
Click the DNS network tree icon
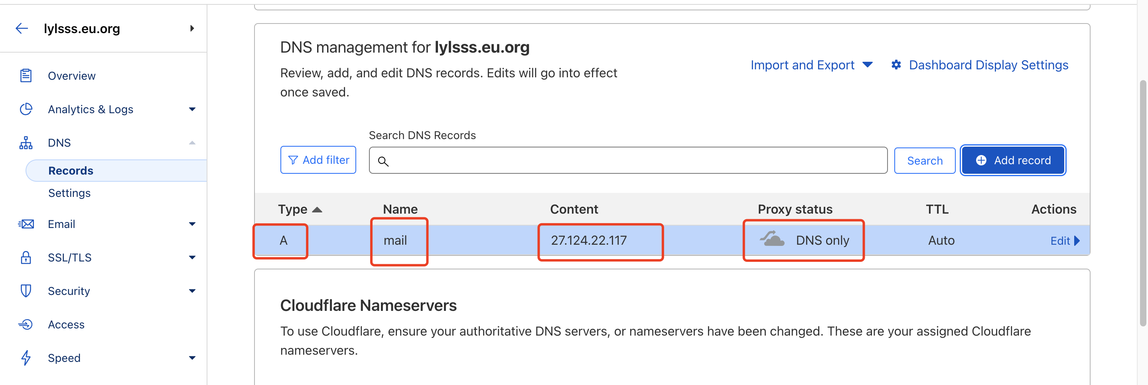[x=26, y=143]
